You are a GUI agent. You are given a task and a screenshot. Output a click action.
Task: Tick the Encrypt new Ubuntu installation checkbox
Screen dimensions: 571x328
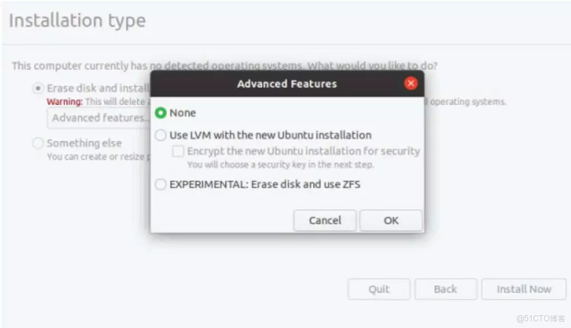pyautogui.click(x=178, y=151)
